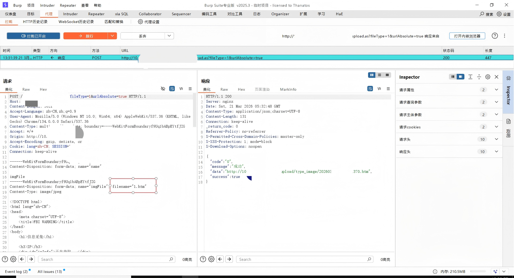Open the 项目 menu
Image resolution: width=514 pixels, height=278 pixels.
tap(31, 5)
